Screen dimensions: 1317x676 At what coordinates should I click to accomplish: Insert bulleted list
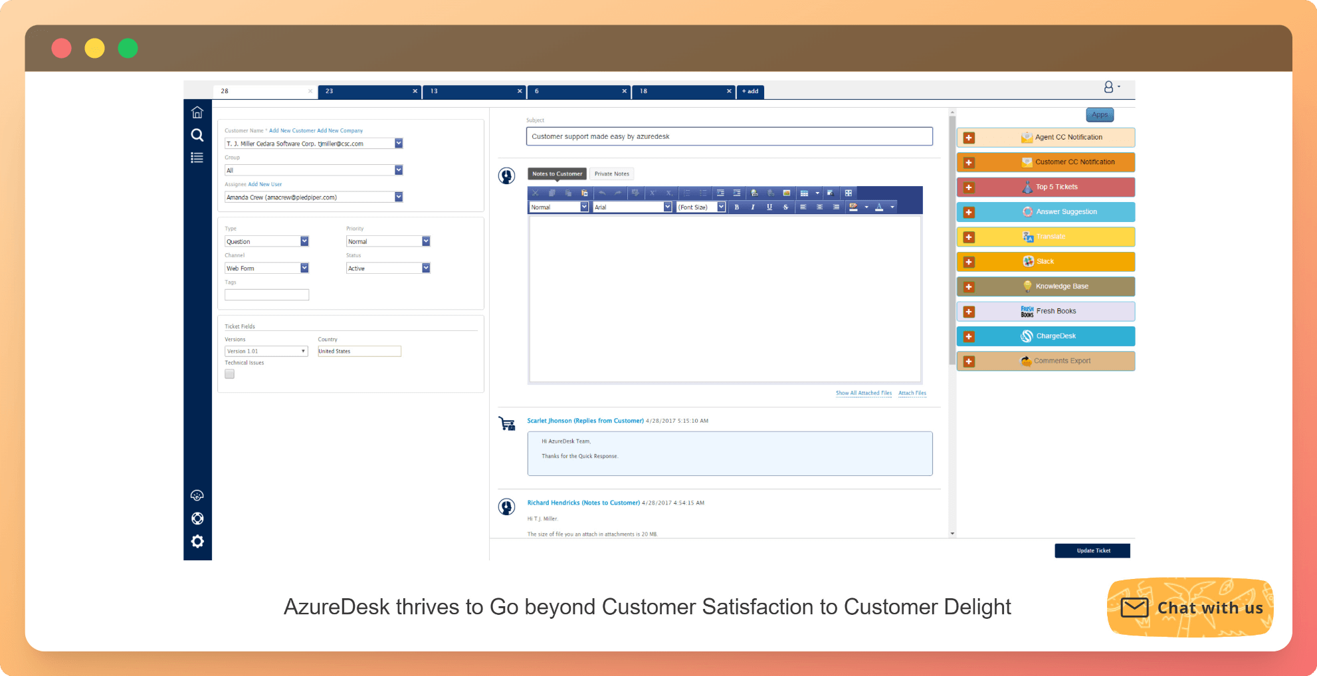click(x=703, y=193)
